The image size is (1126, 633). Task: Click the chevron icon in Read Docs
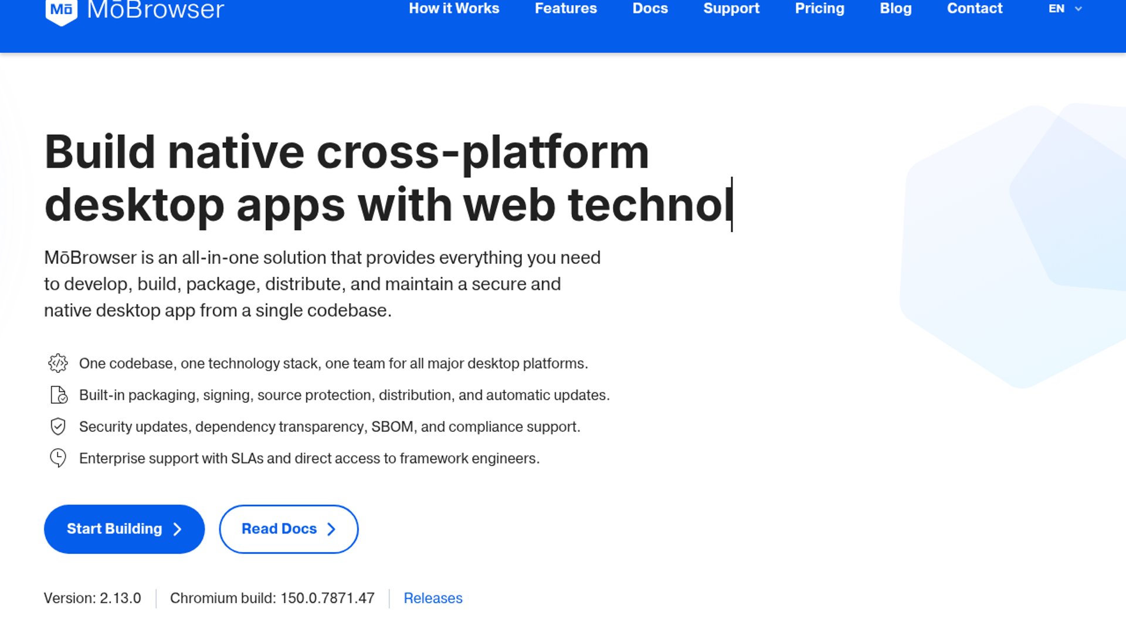331,529
